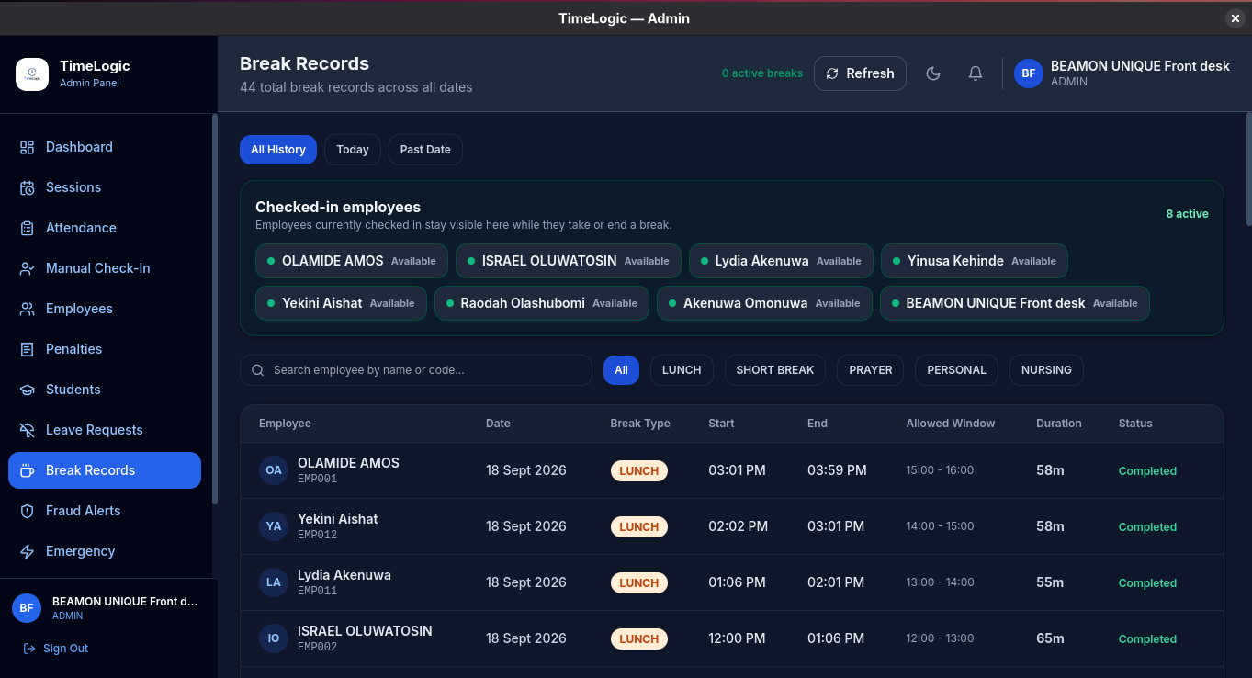Viewport: 1252px width, 678px height.
Task: Open Manual Check-In page
Action: pos(105,268)
